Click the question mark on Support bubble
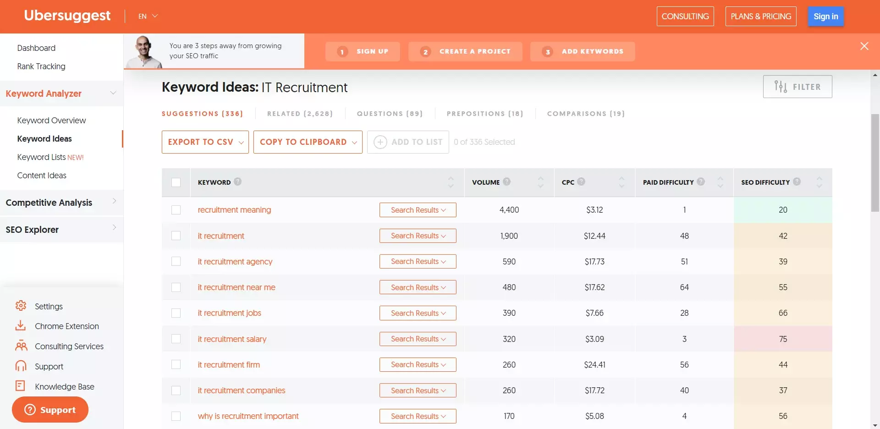Screen dimensions: 880x429 click(30, 410)
